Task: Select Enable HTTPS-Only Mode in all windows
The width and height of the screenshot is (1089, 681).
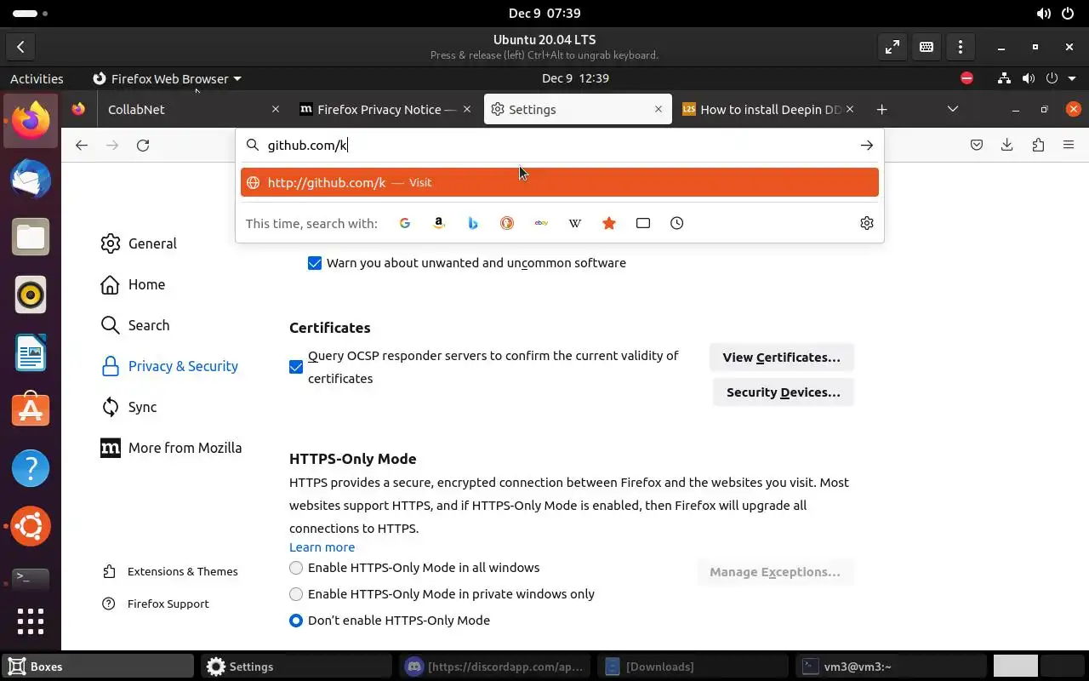Action: pos(296,568)
